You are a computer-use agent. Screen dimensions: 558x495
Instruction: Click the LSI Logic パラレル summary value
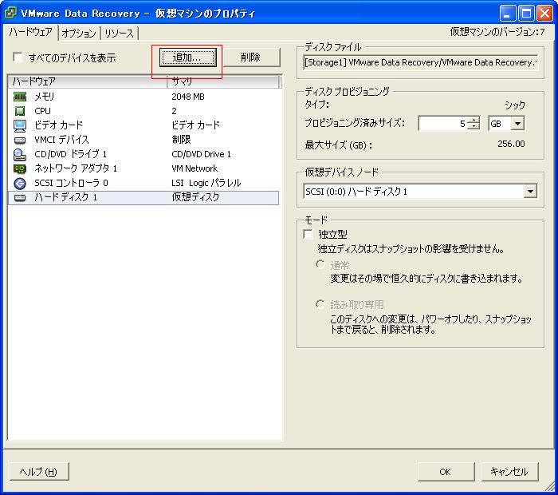point(206,183)
